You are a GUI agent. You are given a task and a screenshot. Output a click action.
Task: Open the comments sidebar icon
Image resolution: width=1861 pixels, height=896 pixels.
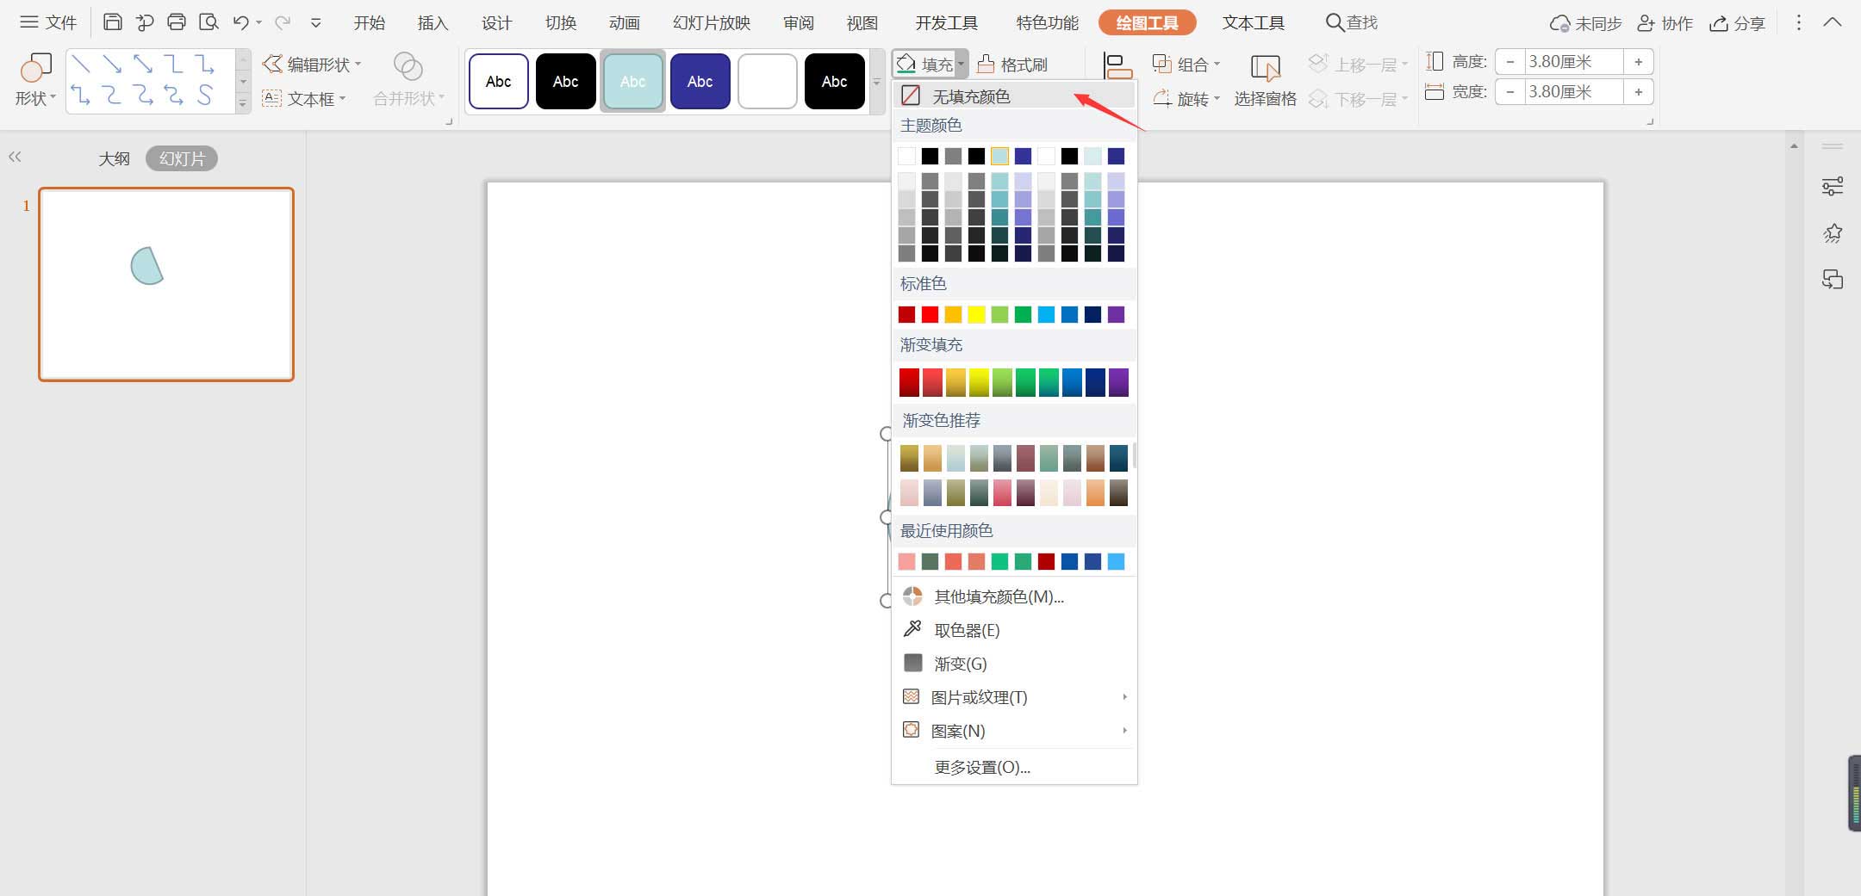(1833, 279)
